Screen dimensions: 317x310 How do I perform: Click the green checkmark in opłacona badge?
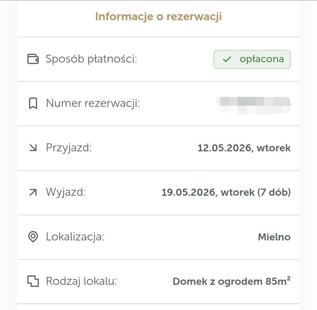(x=227, y=59)
